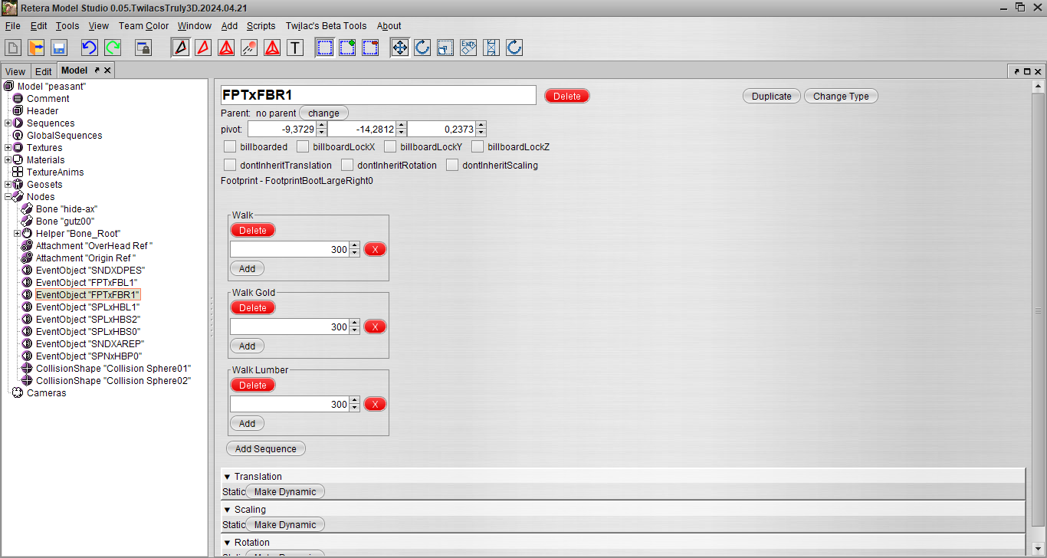
Task: Redo the action with the green arrow
Action: click(x=113, y=48)
